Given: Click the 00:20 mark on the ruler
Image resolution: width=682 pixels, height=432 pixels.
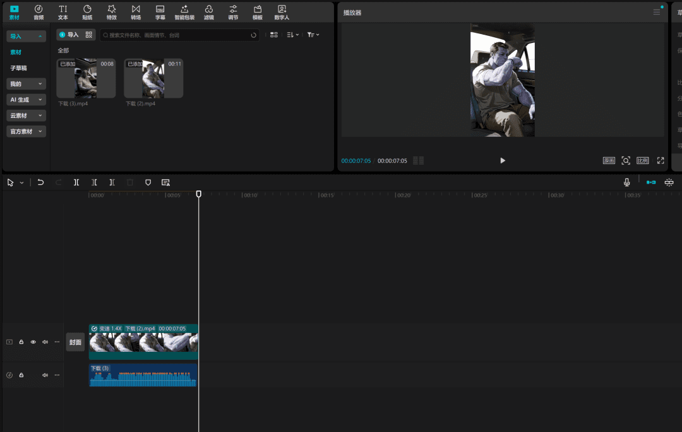Looking at the screenshot, I should pos(403,196).
